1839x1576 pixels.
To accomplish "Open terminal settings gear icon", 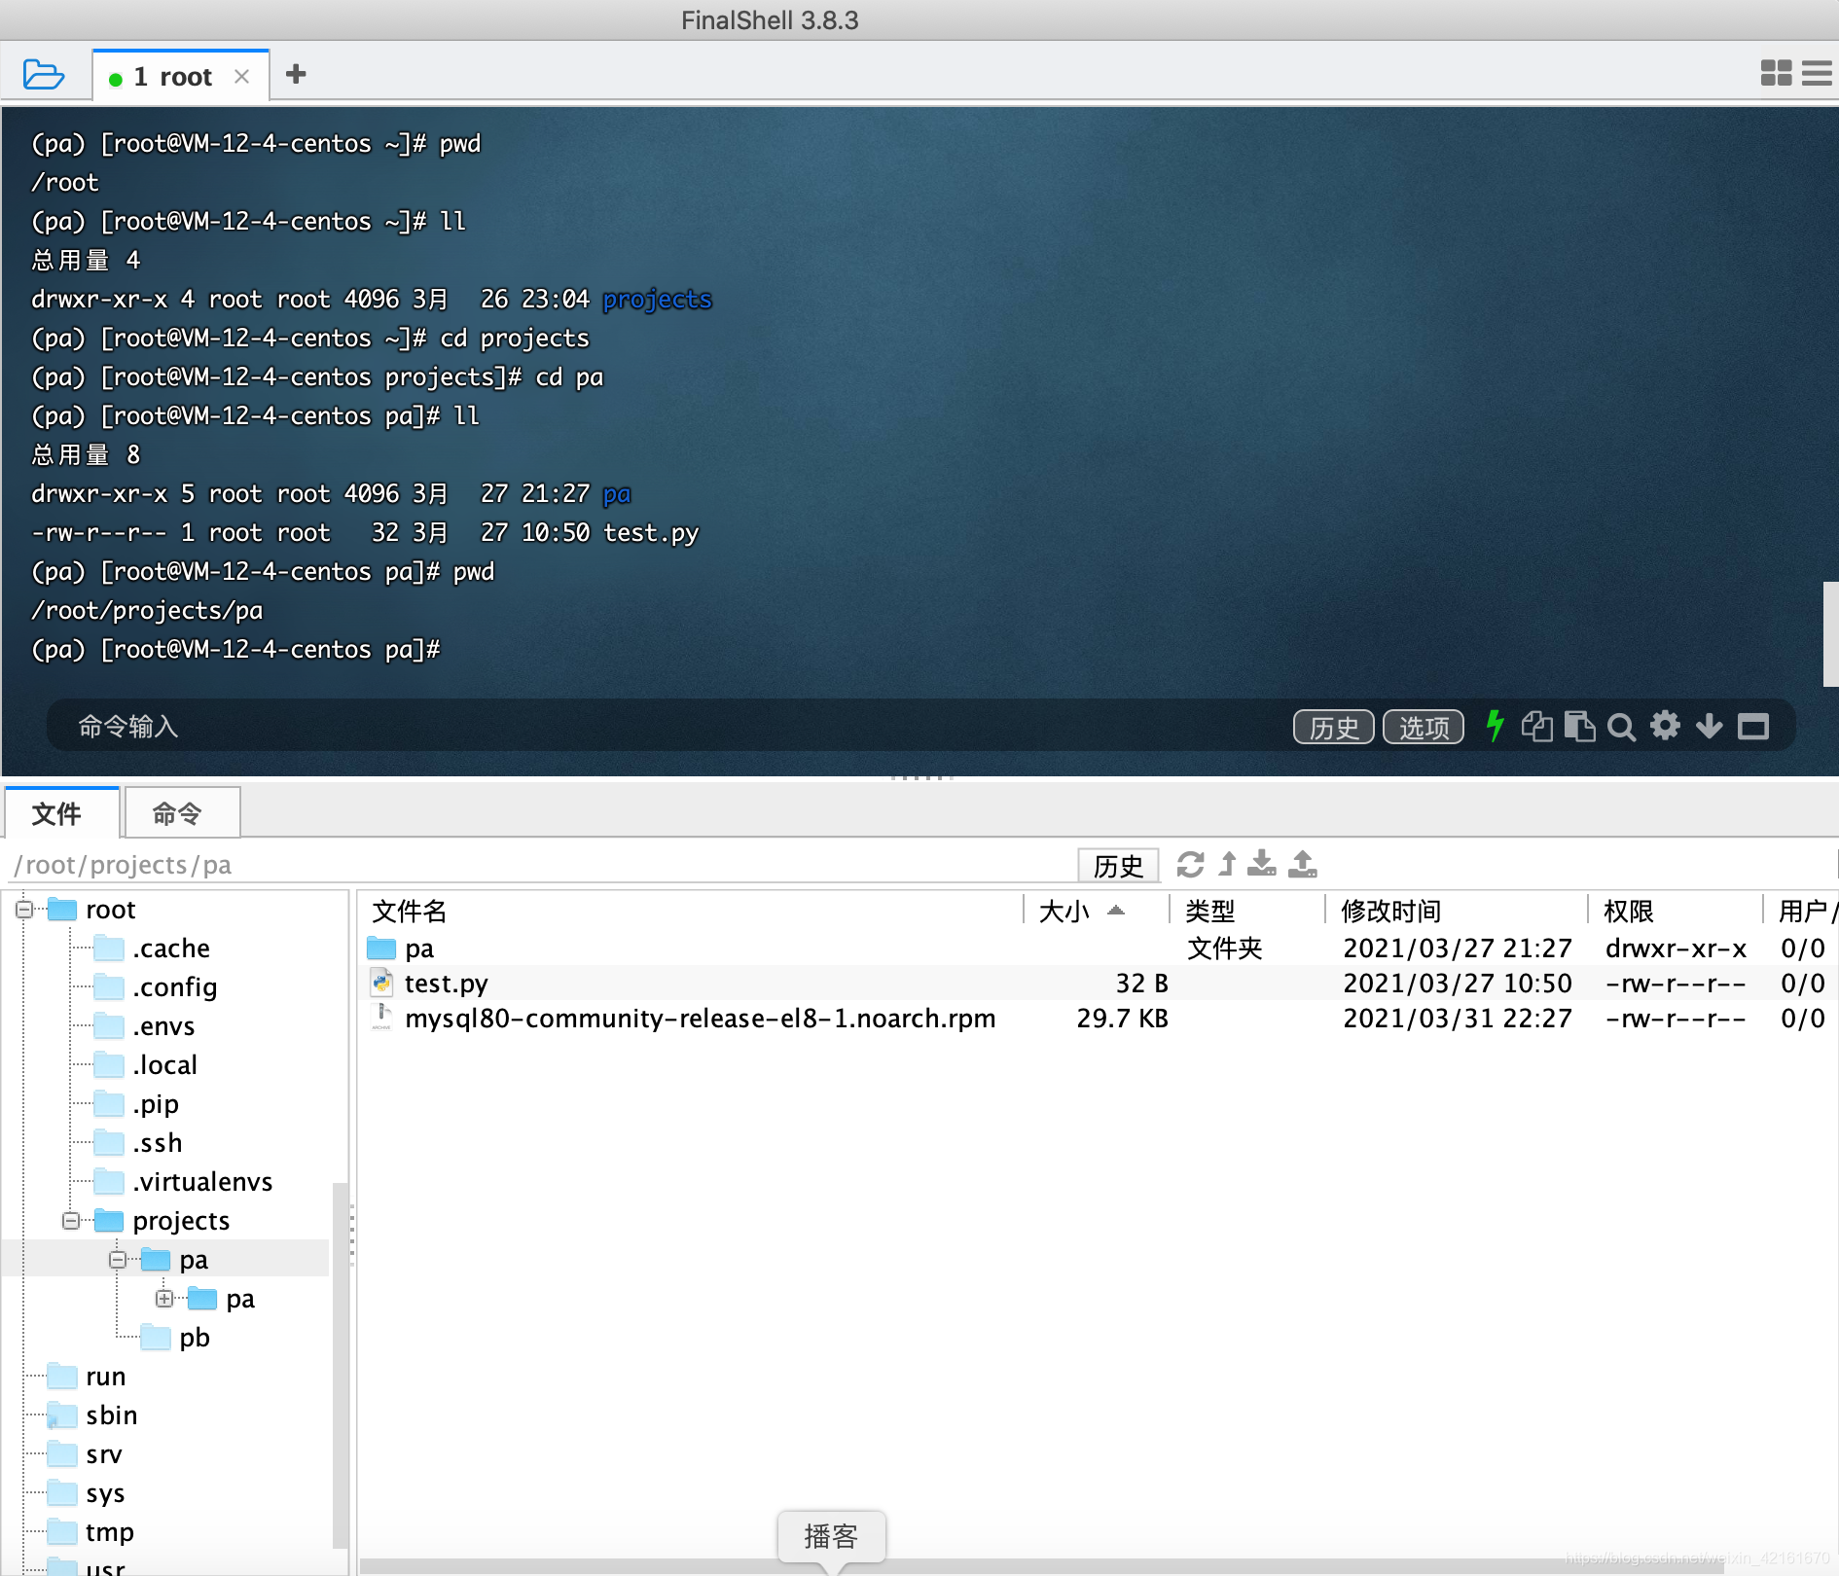I will coord(1665,726).
